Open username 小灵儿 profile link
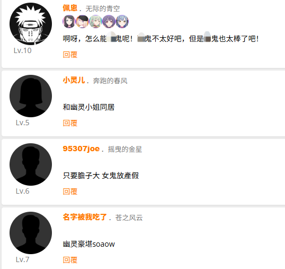Image resolution: width=285 pixels, height=269 pixels. (74, 80)
